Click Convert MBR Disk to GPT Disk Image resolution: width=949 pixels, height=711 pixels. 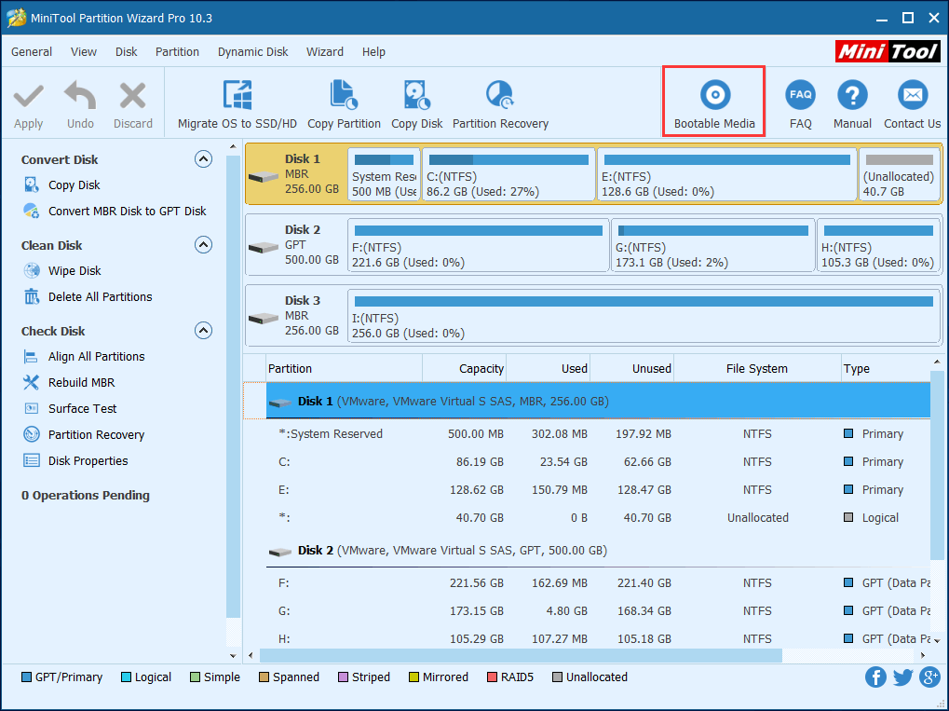[127, 212]
